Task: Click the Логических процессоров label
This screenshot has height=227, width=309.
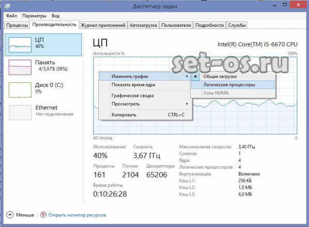Action: click(206, 167)
